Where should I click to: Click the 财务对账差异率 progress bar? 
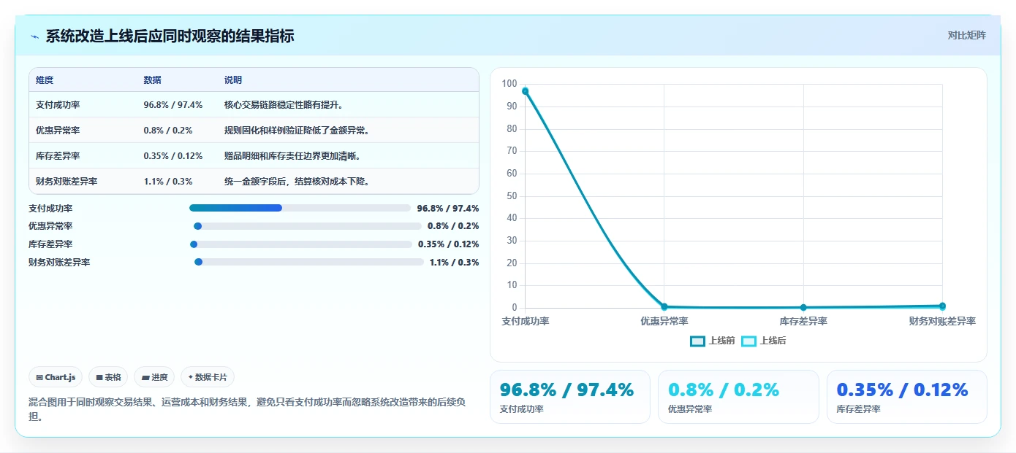(x=308, y=262)
